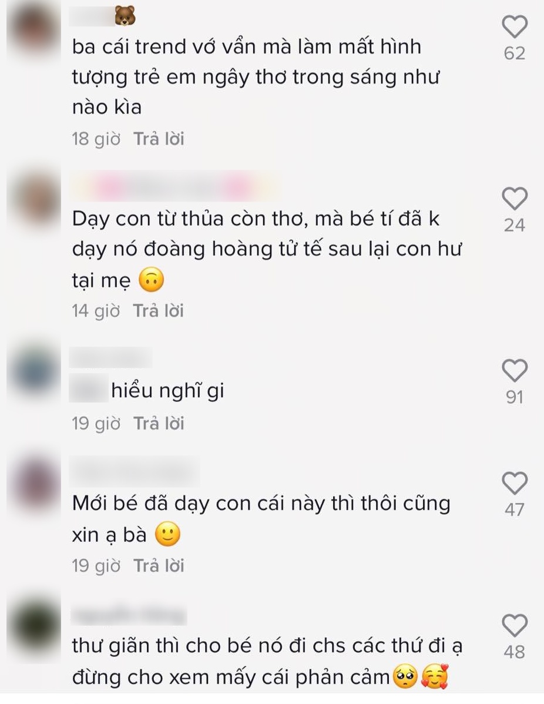Image resolution: width=544 pixels, height=704 pixels.
Task: Reply to 'hiểu nghĩ gì' comment
Action: tap(159, 423)
